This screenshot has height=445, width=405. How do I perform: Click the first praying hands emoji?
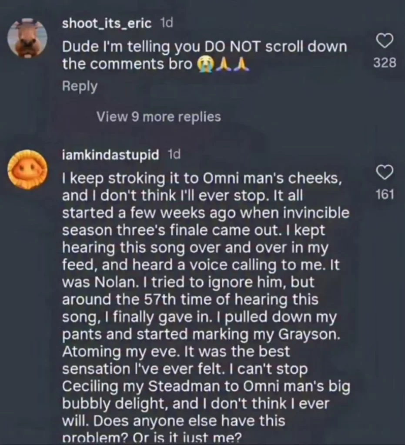click(225, 64)
